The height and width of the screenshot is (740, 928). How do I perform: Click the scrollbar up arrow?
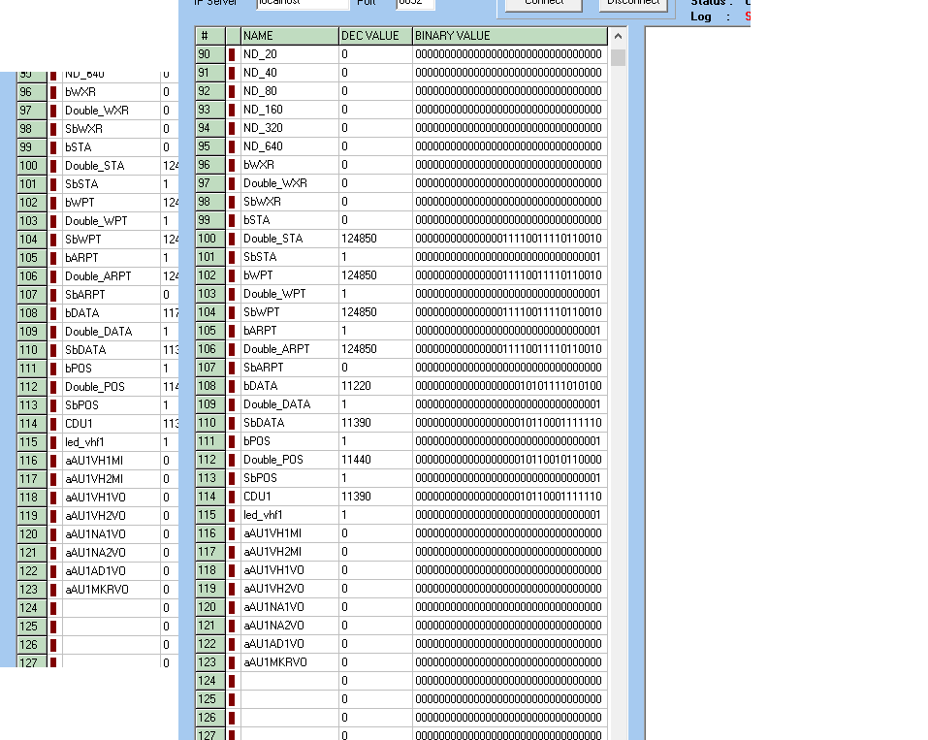coord(616,36)
